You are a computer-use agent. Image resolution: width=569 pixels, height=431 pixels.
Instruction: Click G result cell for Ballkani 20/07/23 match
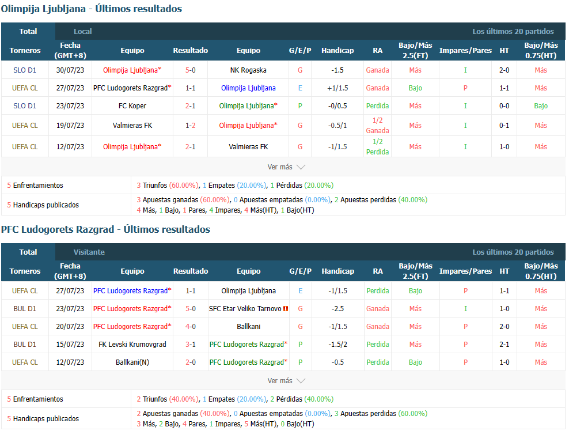tap(300, 327)
